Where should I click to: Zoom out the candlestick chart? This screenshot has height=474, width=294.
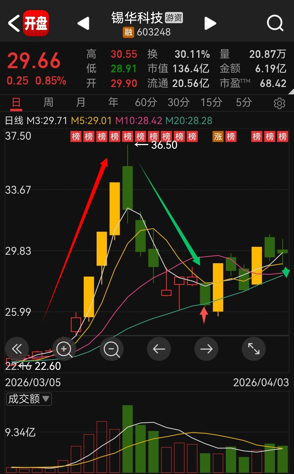point(112,349)
